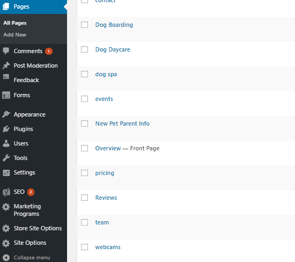Open the Settings menu item
The width and height of the screenshot is (295, 262).
pos(25,172)
